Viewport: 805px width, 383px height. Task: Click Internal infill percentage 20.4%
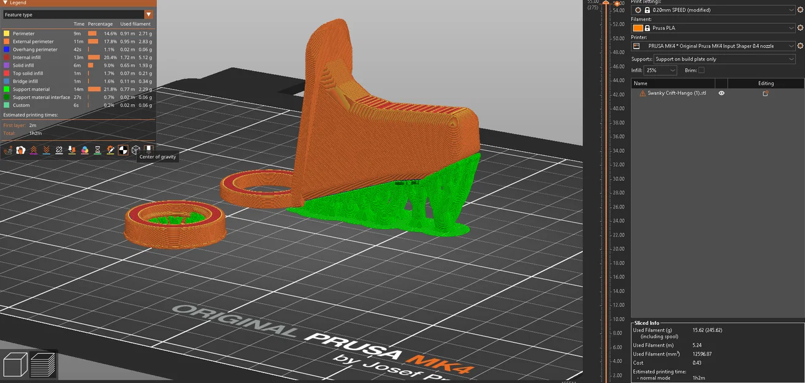[x=110, y=58]
